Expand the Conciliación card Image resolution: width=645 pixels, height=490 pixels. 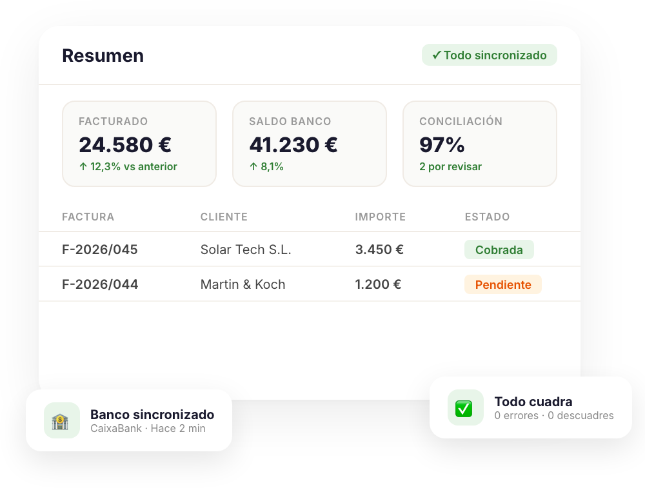[x=480, y=143]
